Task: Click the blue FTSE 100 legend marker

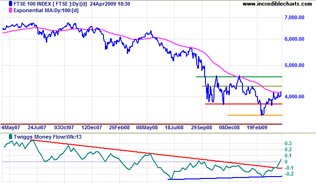Action: click(10, 4)
